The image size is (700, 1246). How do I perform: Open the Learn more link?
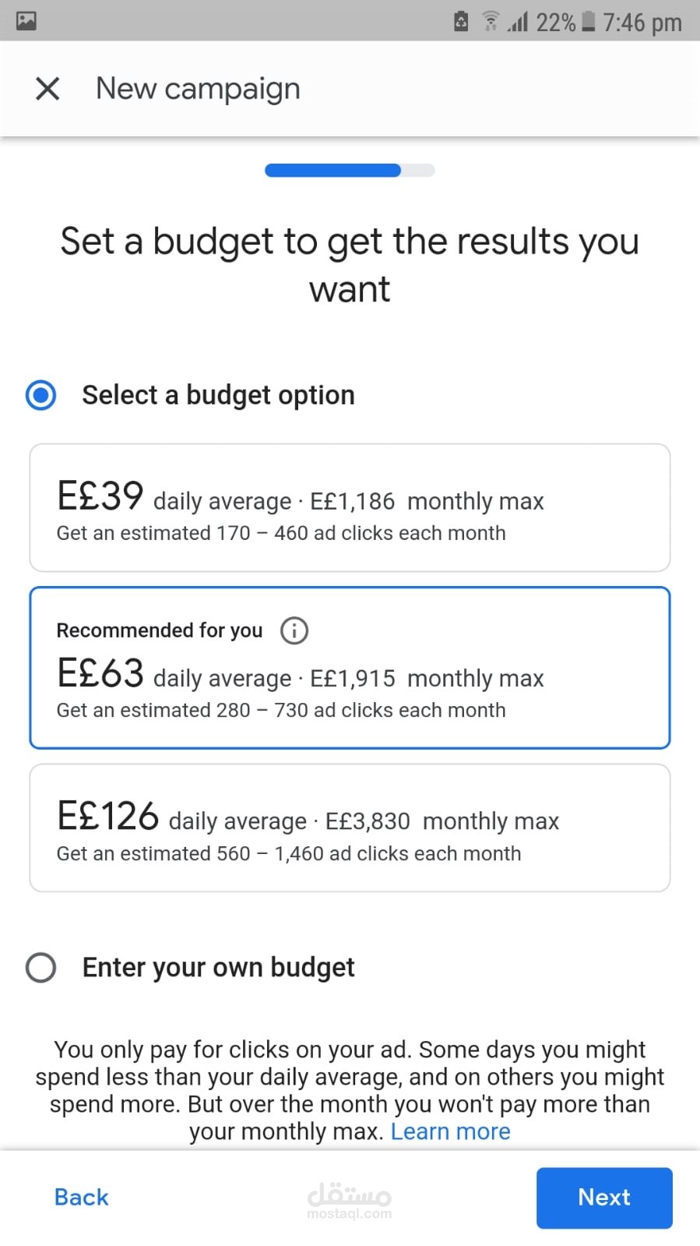tap(450, 1131)
